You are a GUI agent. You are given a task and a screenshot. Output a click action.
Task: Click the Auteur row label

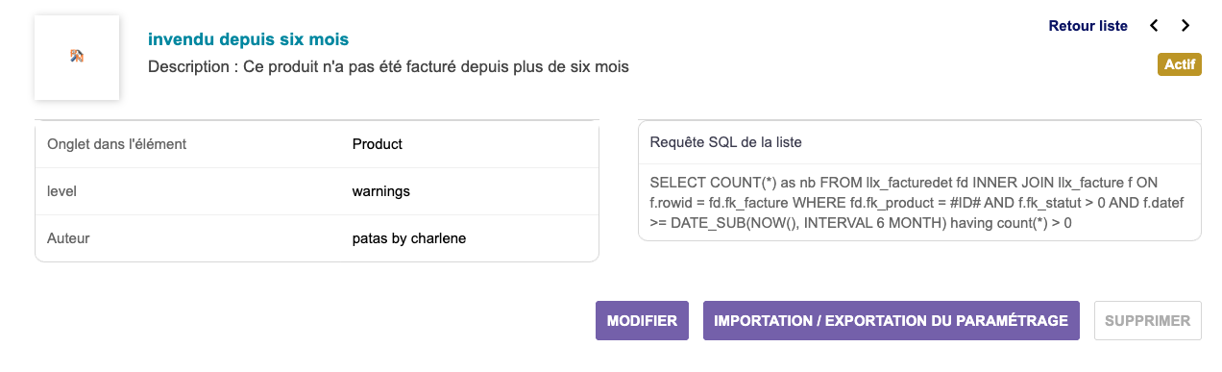pos(68,237)
